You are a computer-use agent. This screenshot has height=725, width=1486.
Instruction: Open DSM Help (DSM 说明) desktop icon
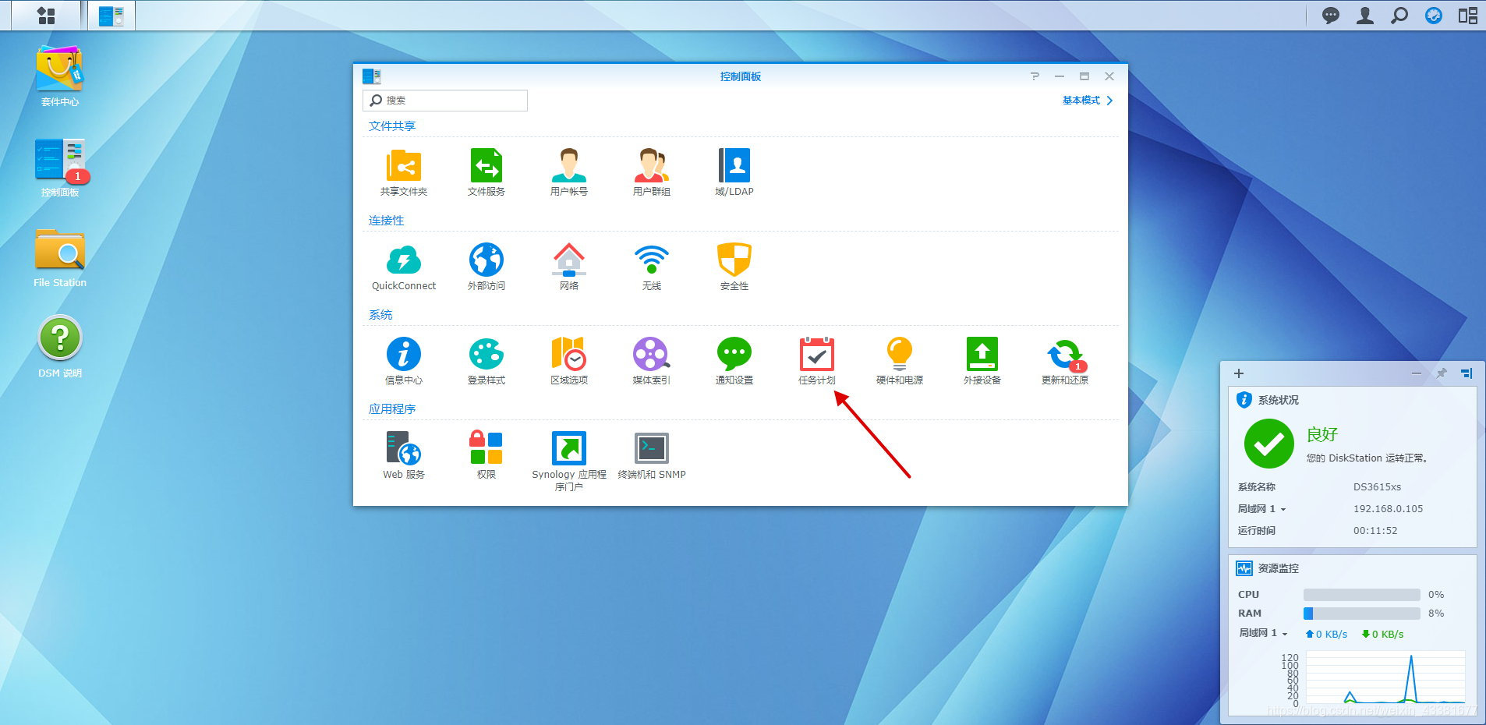click(x=60, y=339)
